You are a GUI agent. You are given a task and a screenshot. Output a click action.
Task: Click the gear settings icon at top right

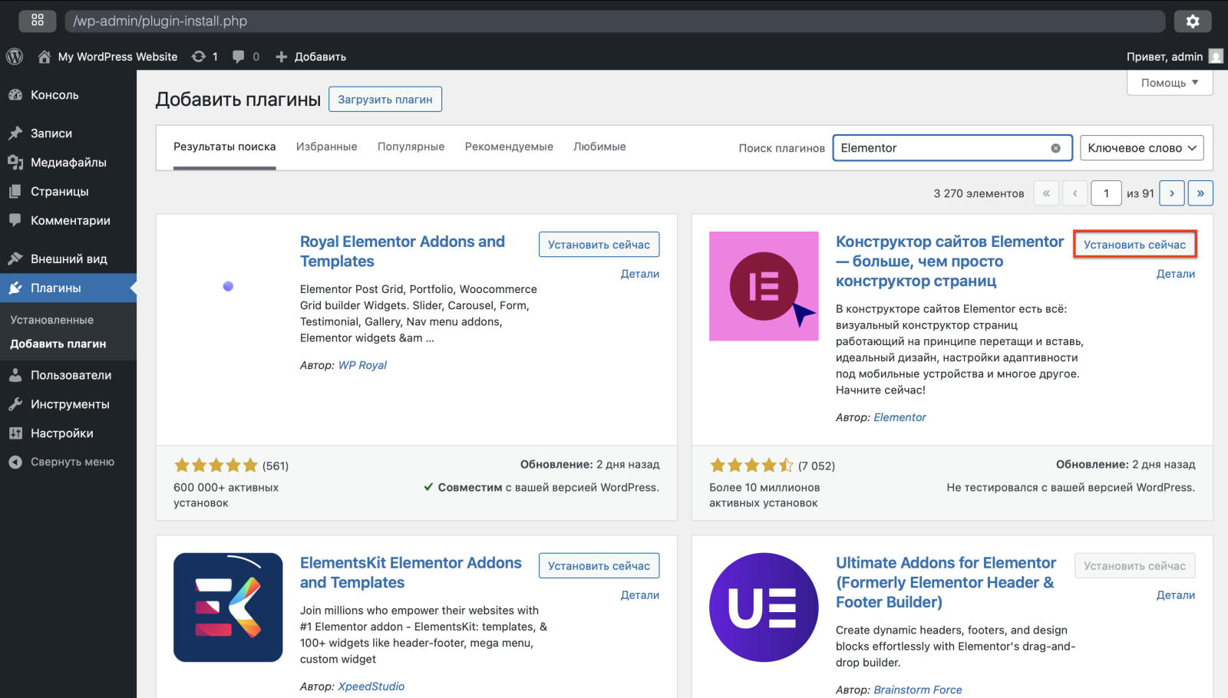click(1192, 21)
